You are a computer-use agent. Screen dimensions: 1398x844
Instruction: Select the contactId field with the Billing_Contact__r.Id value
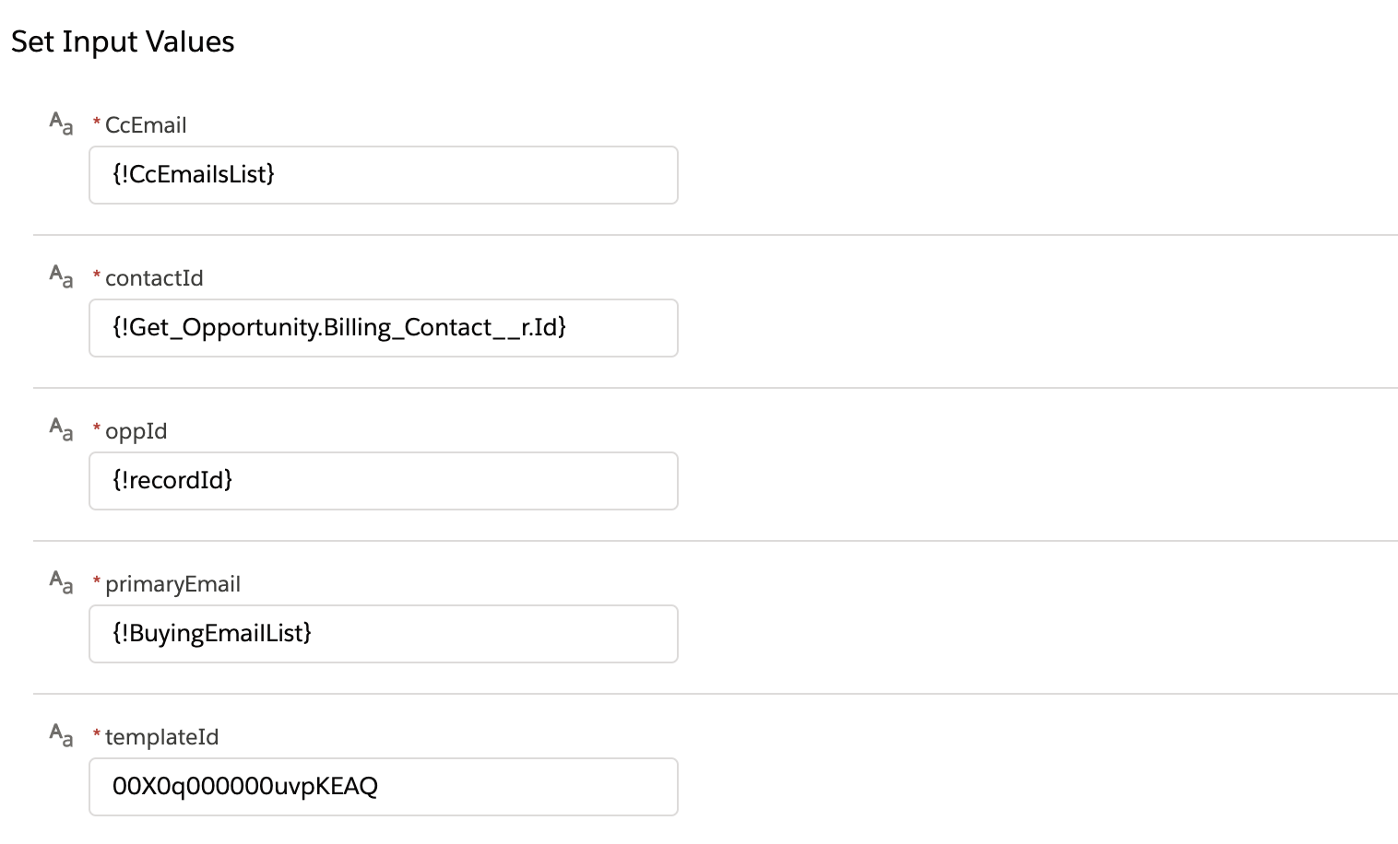click(x=383, y=328)
